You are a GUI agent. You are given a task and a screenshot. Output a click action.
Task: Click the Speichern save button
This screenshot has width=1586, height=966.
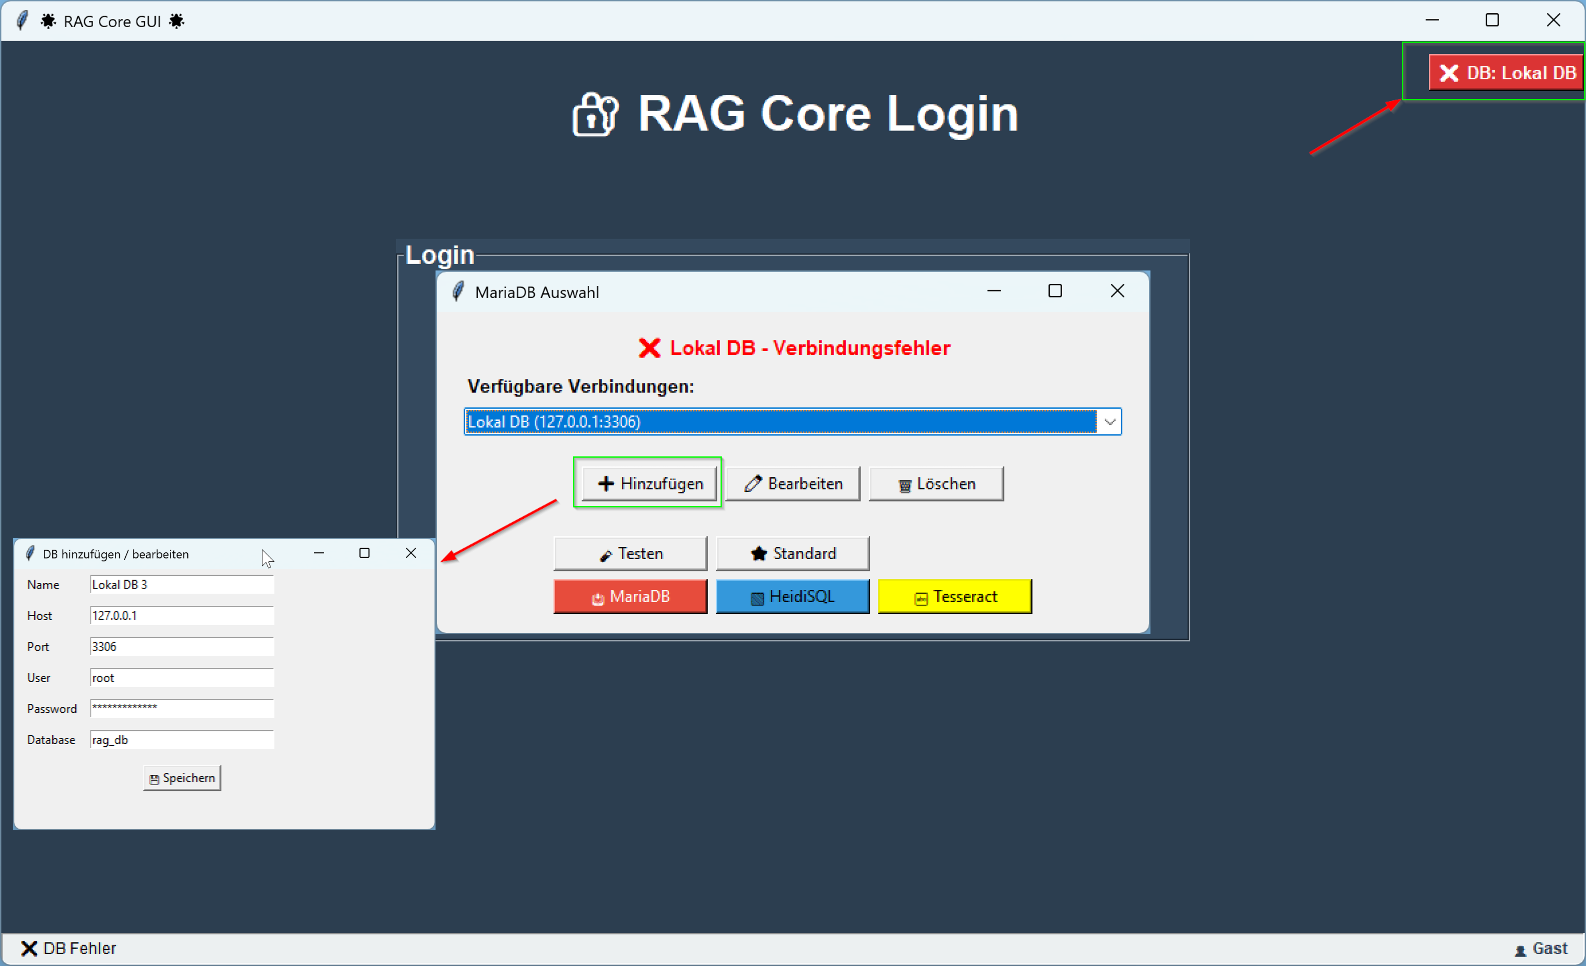point(182,778)
